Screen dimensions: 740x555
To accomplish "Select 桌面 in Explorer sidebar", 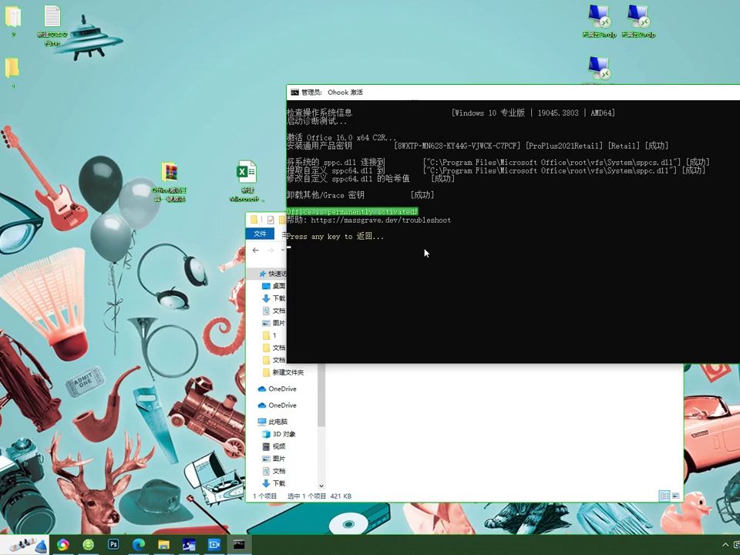I will 274,286.
